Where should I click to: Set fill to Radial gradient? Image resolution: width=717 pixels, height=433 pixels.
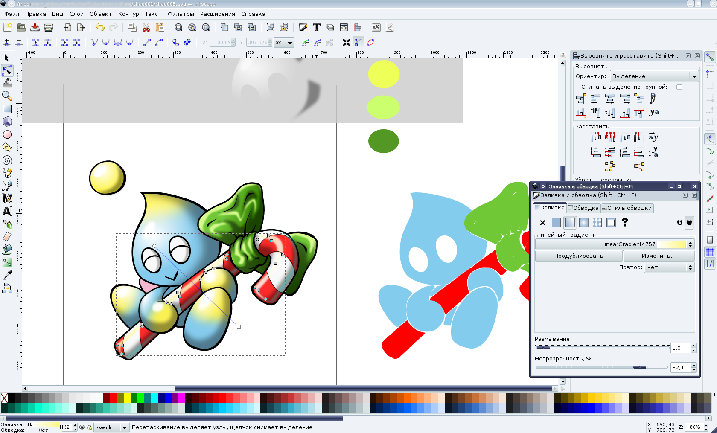pos(583,222)
